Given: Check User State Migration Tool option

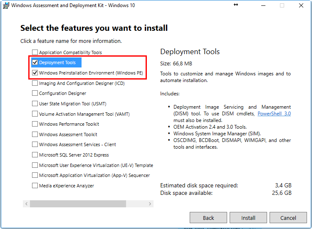Looking at the screenshot, I should coord(35,104).
